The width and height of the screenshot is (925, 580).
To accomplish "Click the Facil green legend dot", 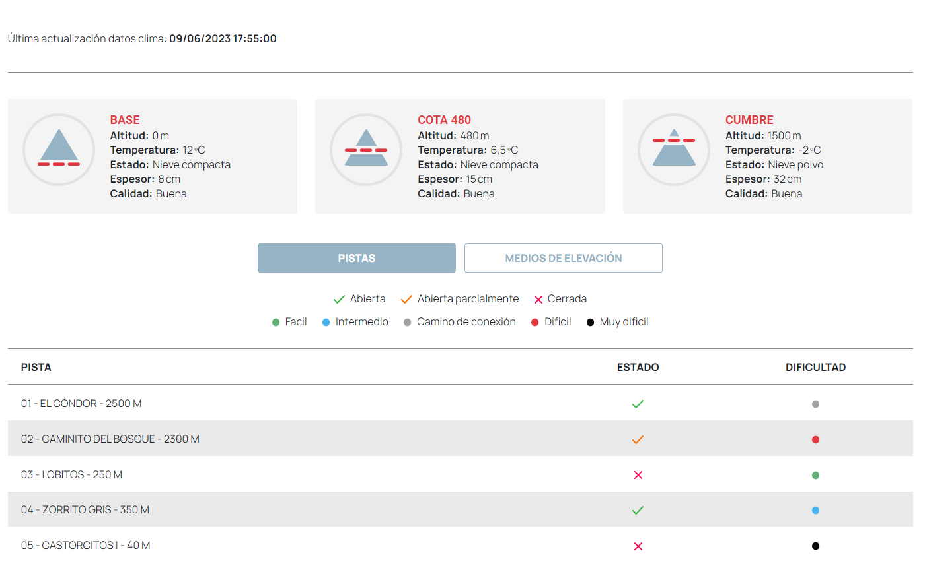I will click(x=276, y=323).
